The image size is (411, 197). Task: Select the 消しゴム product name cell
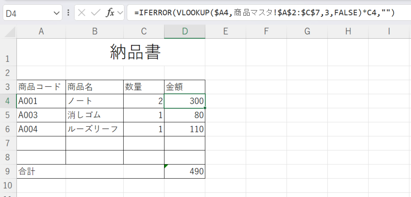click(95, 115)
